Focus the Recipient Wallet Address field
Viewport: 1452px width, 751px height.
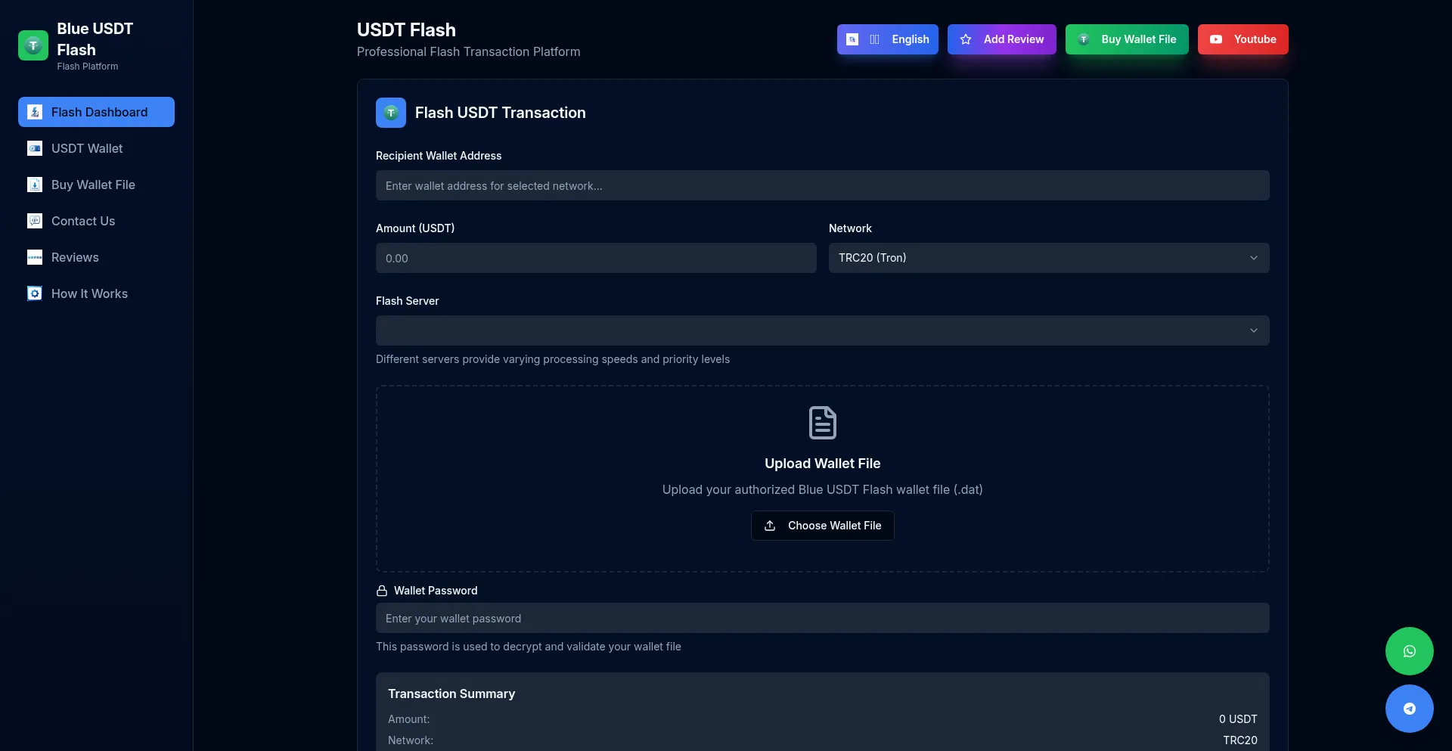tap(823, 185)
